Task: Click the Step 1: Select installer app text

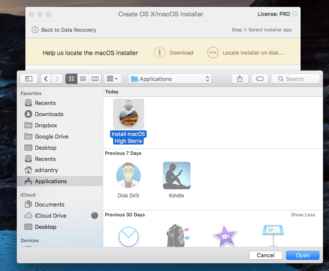Action: pos(261,30)
